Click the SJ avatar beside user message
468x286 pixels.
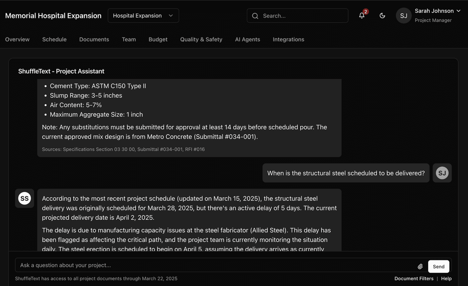[x=442, y=173]
